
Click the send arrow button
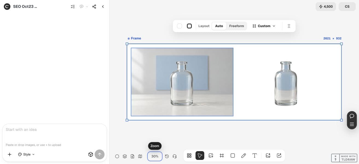click(100, 154)
